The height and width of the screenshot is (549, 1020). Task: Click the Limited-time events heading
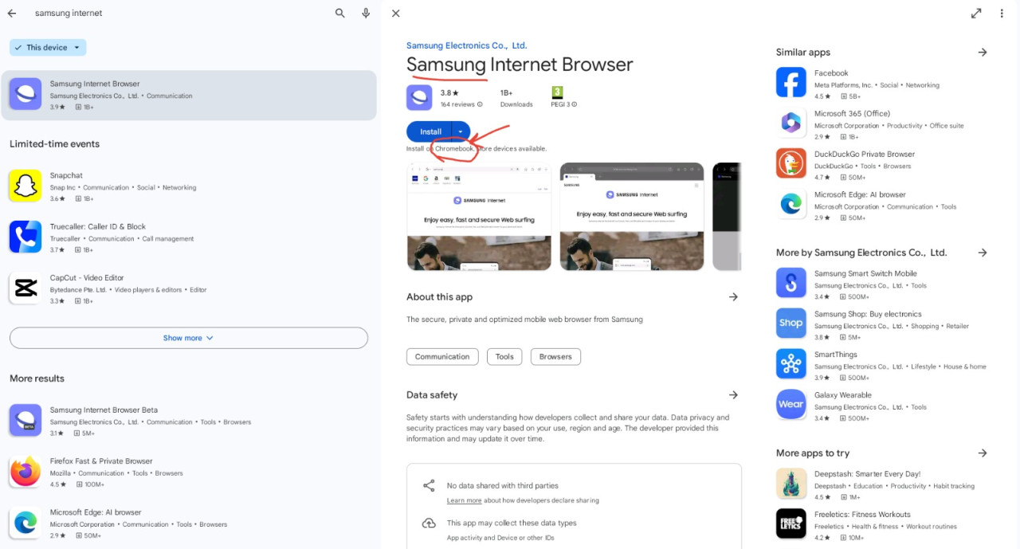[x=54, y=144]
